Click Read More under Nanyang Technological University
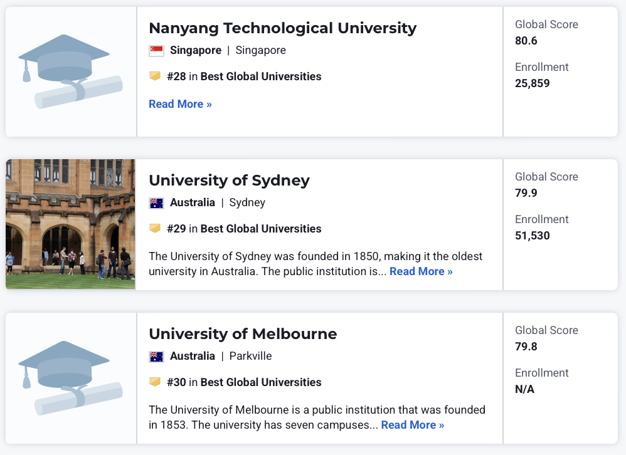The width and height of the screenshot is (626, 455). point(180,104)
